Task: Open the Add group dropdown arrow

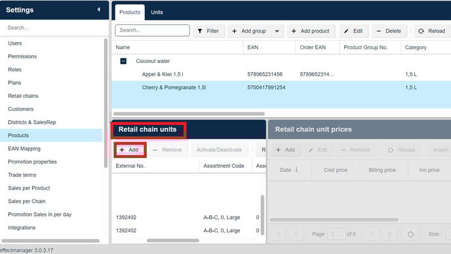Action: (277, 31)
